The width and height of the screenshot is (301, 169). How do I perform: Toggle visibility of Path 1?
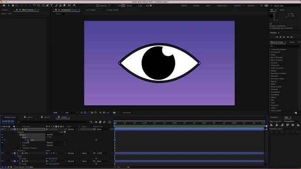2,138
